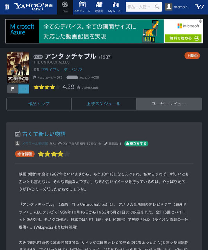Switch to the 上映スケジュール tab
Viewport: 208px width, 250px height.
click(x=104, y=104)
